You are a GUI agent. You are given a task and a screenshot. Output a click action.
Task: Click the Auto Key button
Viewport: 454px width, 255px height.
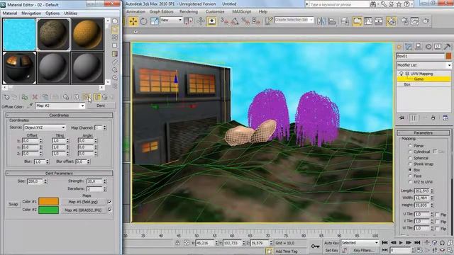click(331, 243)
